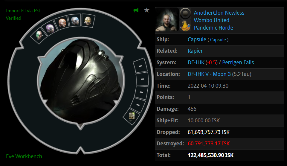Toggle the favorite star icon
Viewport: 287px width, 166px height.
point(146,10)
